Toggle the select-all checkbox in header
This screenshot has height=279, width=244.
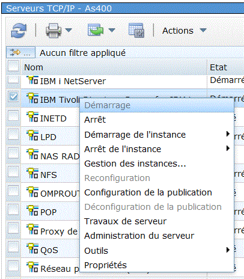tap(13, 66)
